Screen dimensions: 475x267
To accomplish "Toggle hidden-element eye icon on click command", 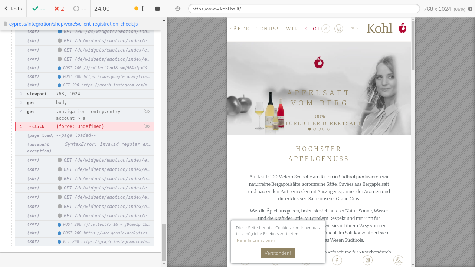I will click(x=147, y=126).
